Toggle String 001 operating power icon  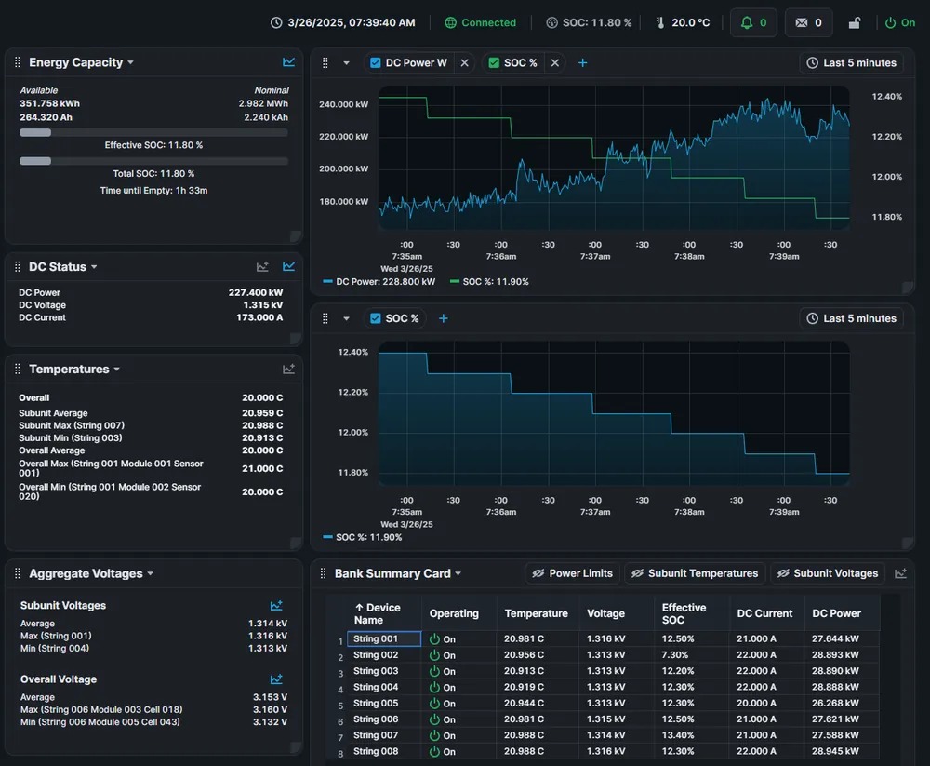tap(434, 638)
